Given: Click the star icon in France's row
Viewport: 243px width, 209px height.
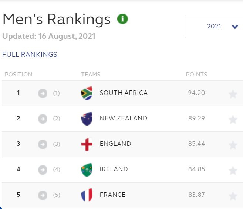Looking at the screenshot, I should point(233,196).
